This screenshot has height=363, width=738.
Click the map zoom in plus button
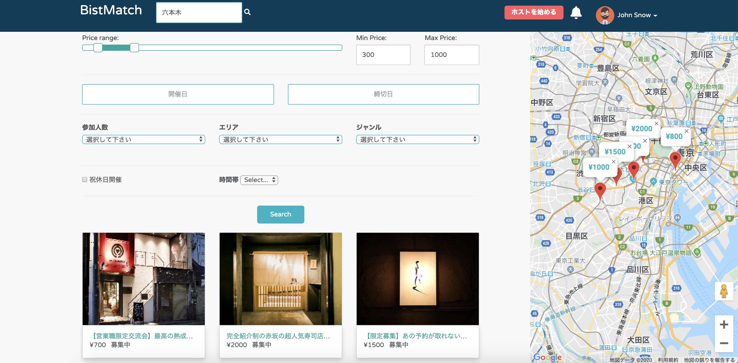coord(724,324)
